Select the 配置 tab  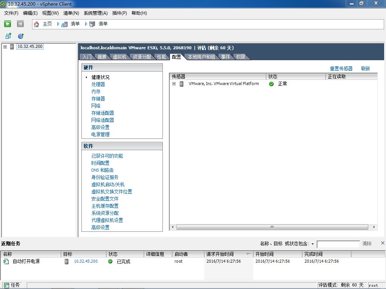pyautogui.click(x=176, y=57)
